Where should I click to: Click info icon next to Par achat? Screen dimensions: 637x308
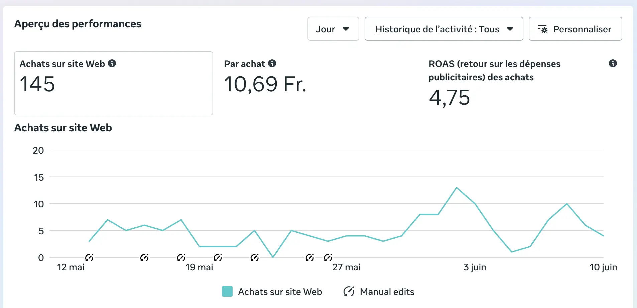272,63
